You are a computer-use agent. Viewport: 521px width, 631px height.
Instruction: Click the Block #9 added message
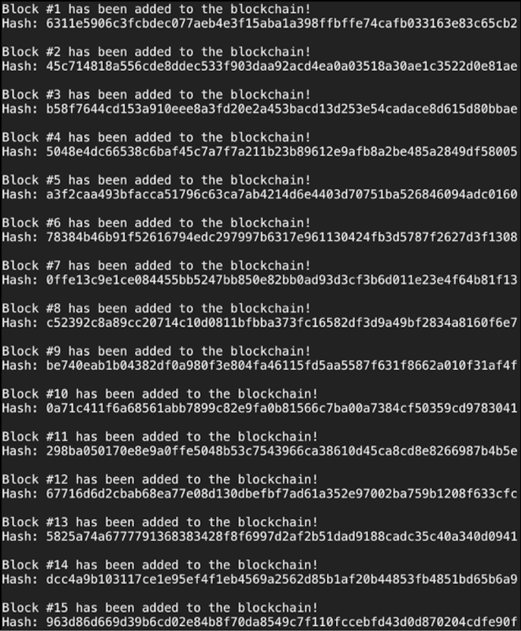click(156, 351)
